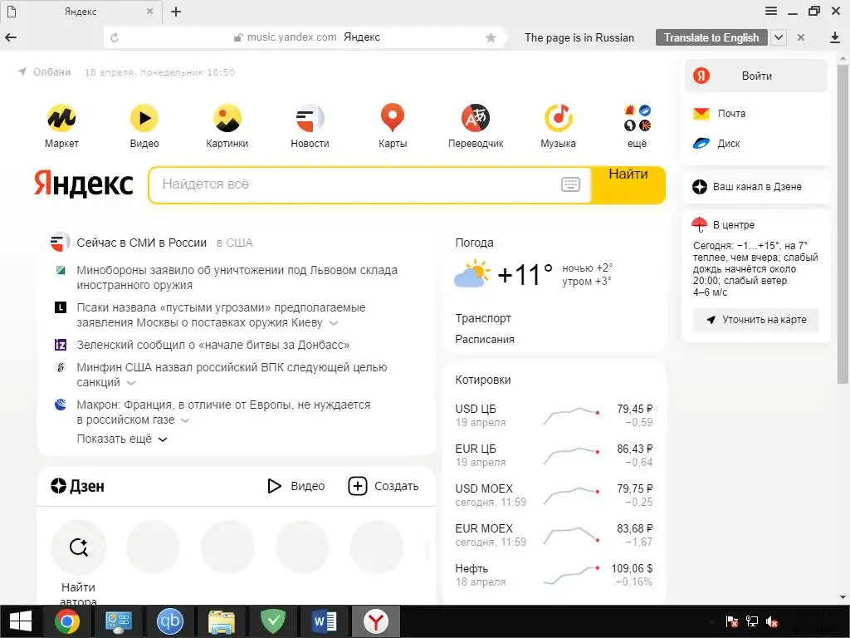The width and height of the screenshot is (850, 638).
Task: Open В центре weather card title
Action: coord(734,224)
